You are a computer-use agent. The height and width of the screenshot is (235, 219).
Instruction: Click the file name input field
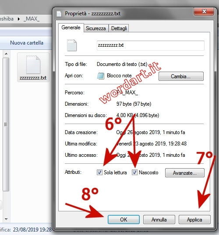[x=151, y=45]
